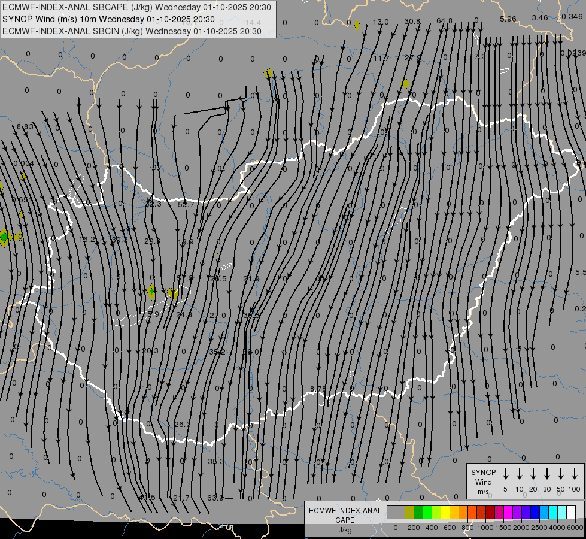
Task: Click the 8.78 value near southern border
Action: [x=318, y=389]
